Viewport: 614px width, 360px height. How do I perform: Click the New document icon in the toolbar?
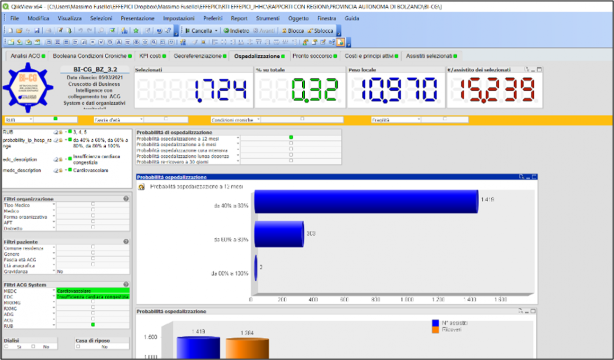(10, 30)
